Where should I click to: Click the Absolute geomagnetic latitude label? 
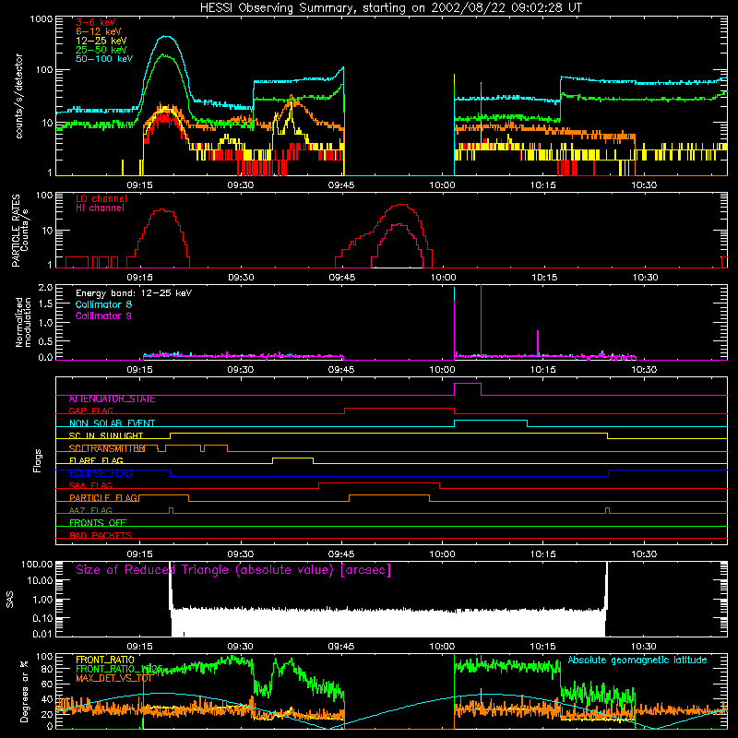pyautogui.click(x=637, y=660)
